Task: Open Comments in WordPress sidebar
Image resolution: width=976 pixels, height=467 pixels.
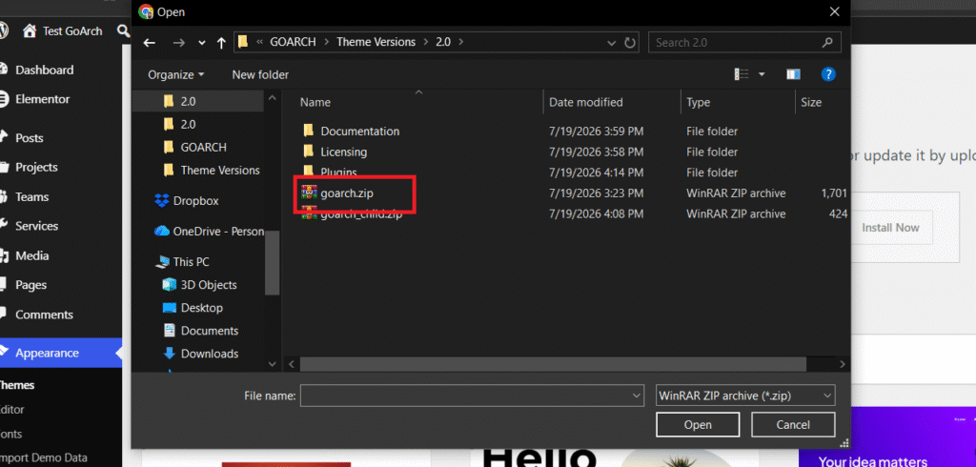Action: 44,315
